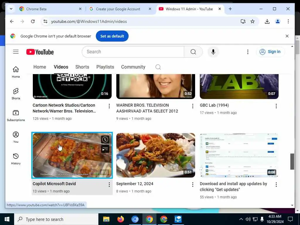Switch to channel Shorts tab
This screenshot has height=225, width=300.
[82, 67]
